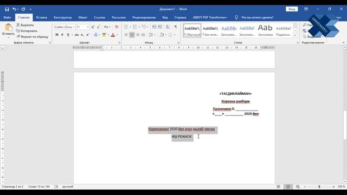Screen dimensions: 347x195
Task: Open the borders dropdown
Action: click(x=175, y=35)
